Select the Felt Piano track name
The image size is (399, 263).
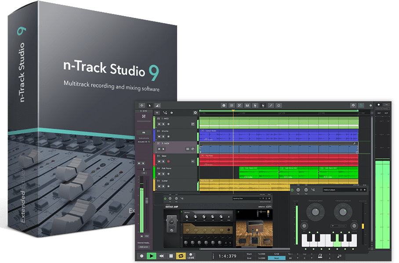coord(167,168)
